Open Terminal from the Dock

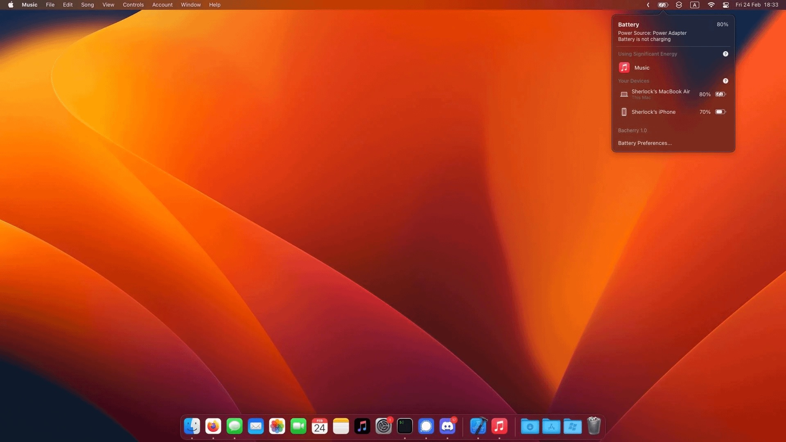point(405,426)
